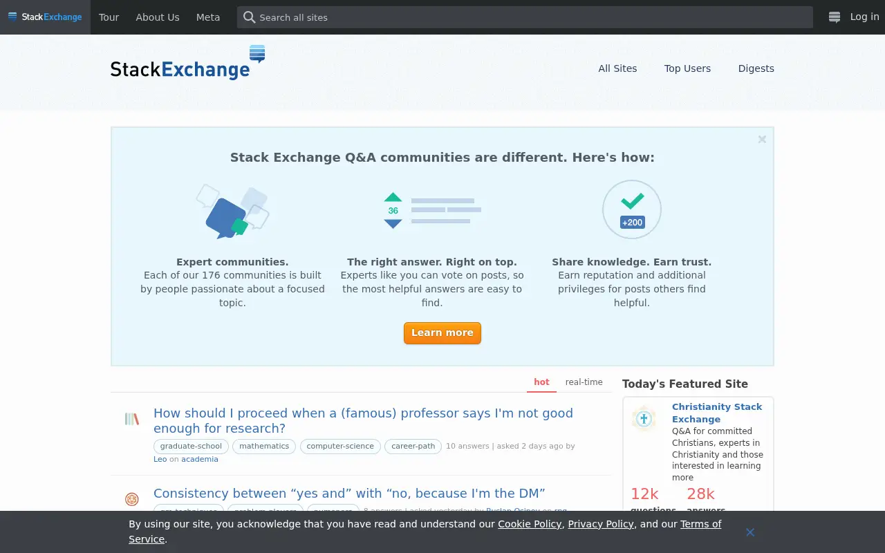Close the cookie policy notice

click(750, 532)
